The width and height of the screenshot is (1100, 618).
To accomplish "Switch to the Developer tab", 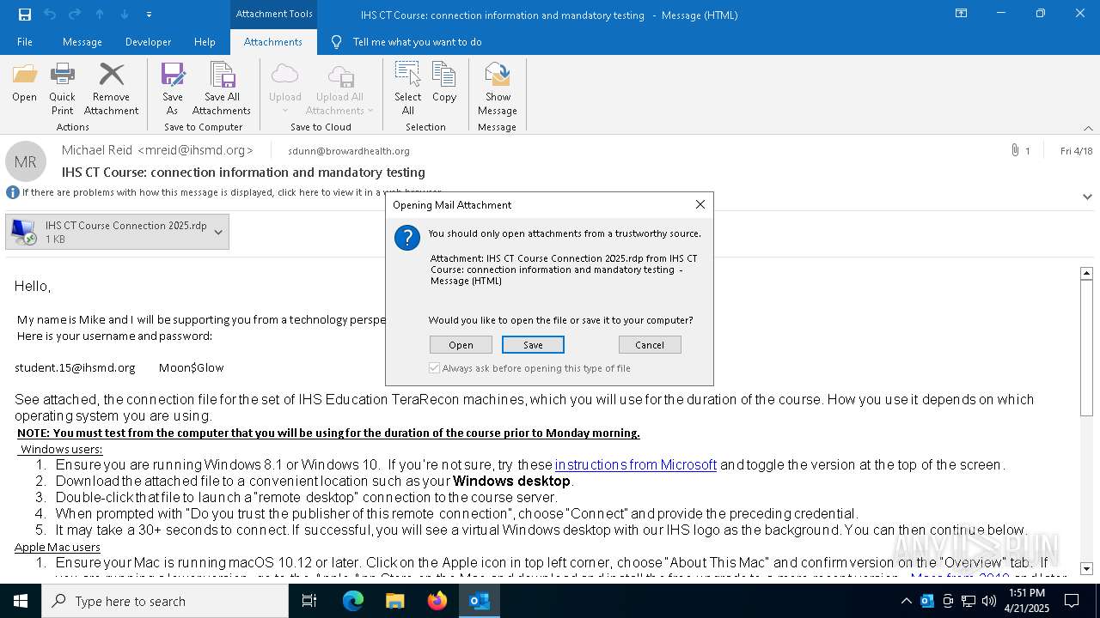I will pos(148,42).
